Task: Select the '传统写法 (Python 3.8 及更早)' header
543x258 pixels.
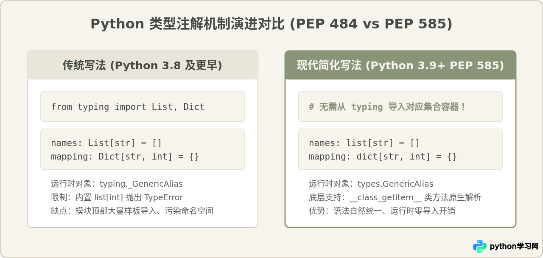Action: tap(143, 65)
